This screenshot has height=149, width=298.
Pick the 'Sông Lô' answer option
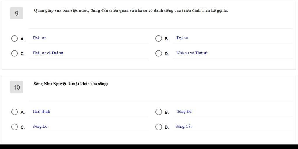click(40, 126)
